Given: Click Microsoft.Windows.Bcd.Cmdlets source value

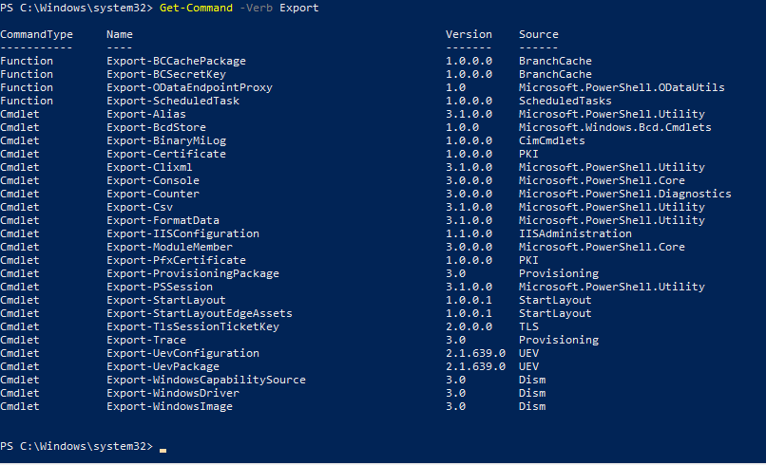Looking at the screenshot, I should (x=615, y=127).
